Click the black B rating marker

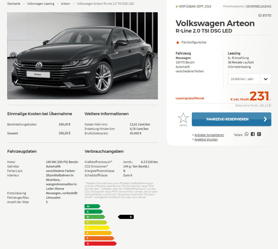pyautogui.click(x=126, y=217)
